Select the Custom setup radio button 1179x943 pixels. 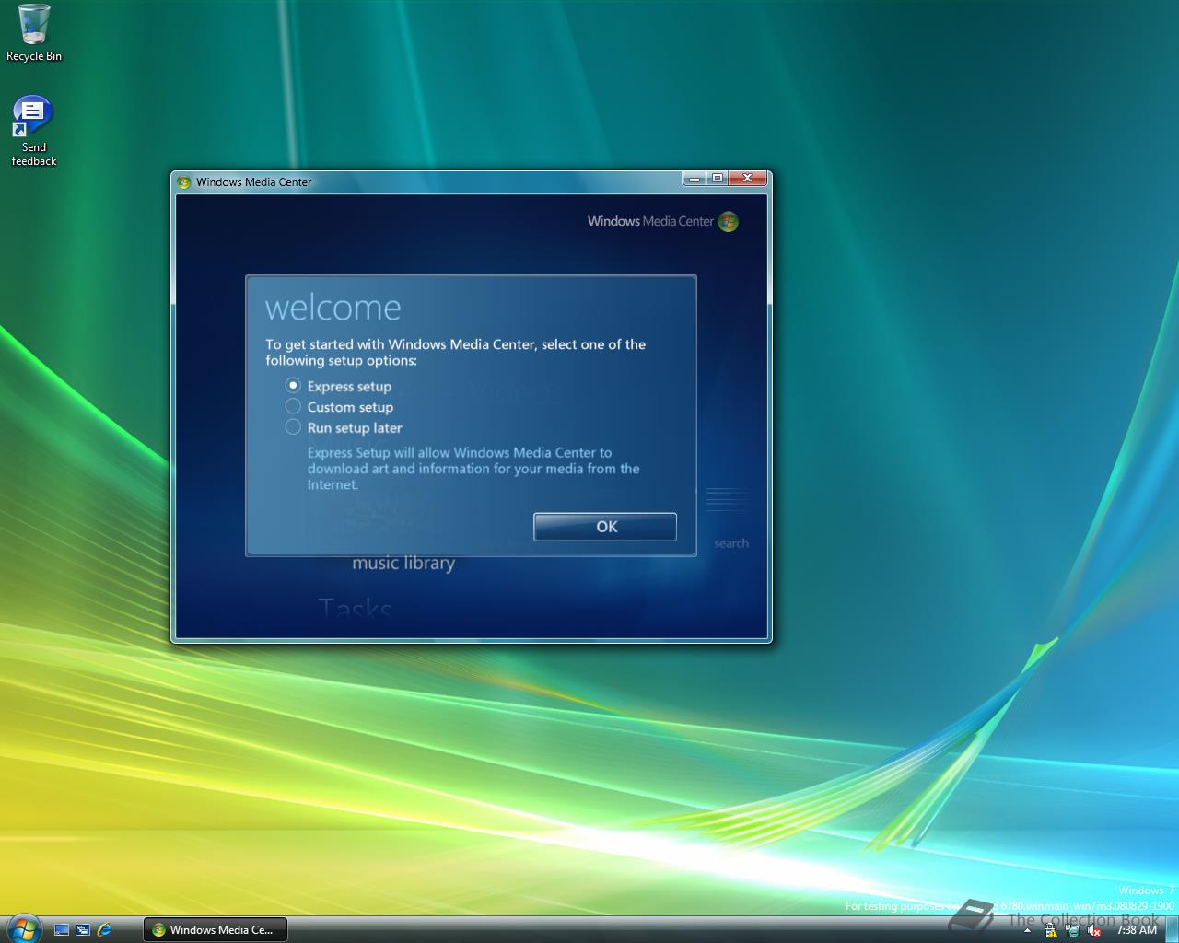293,406
